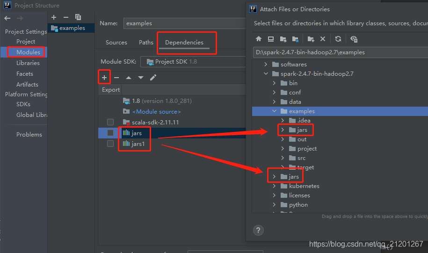Toggle show hidden files and directories icon
The image size is (428, 253).
pyautogui.click(x=354, y=39)
